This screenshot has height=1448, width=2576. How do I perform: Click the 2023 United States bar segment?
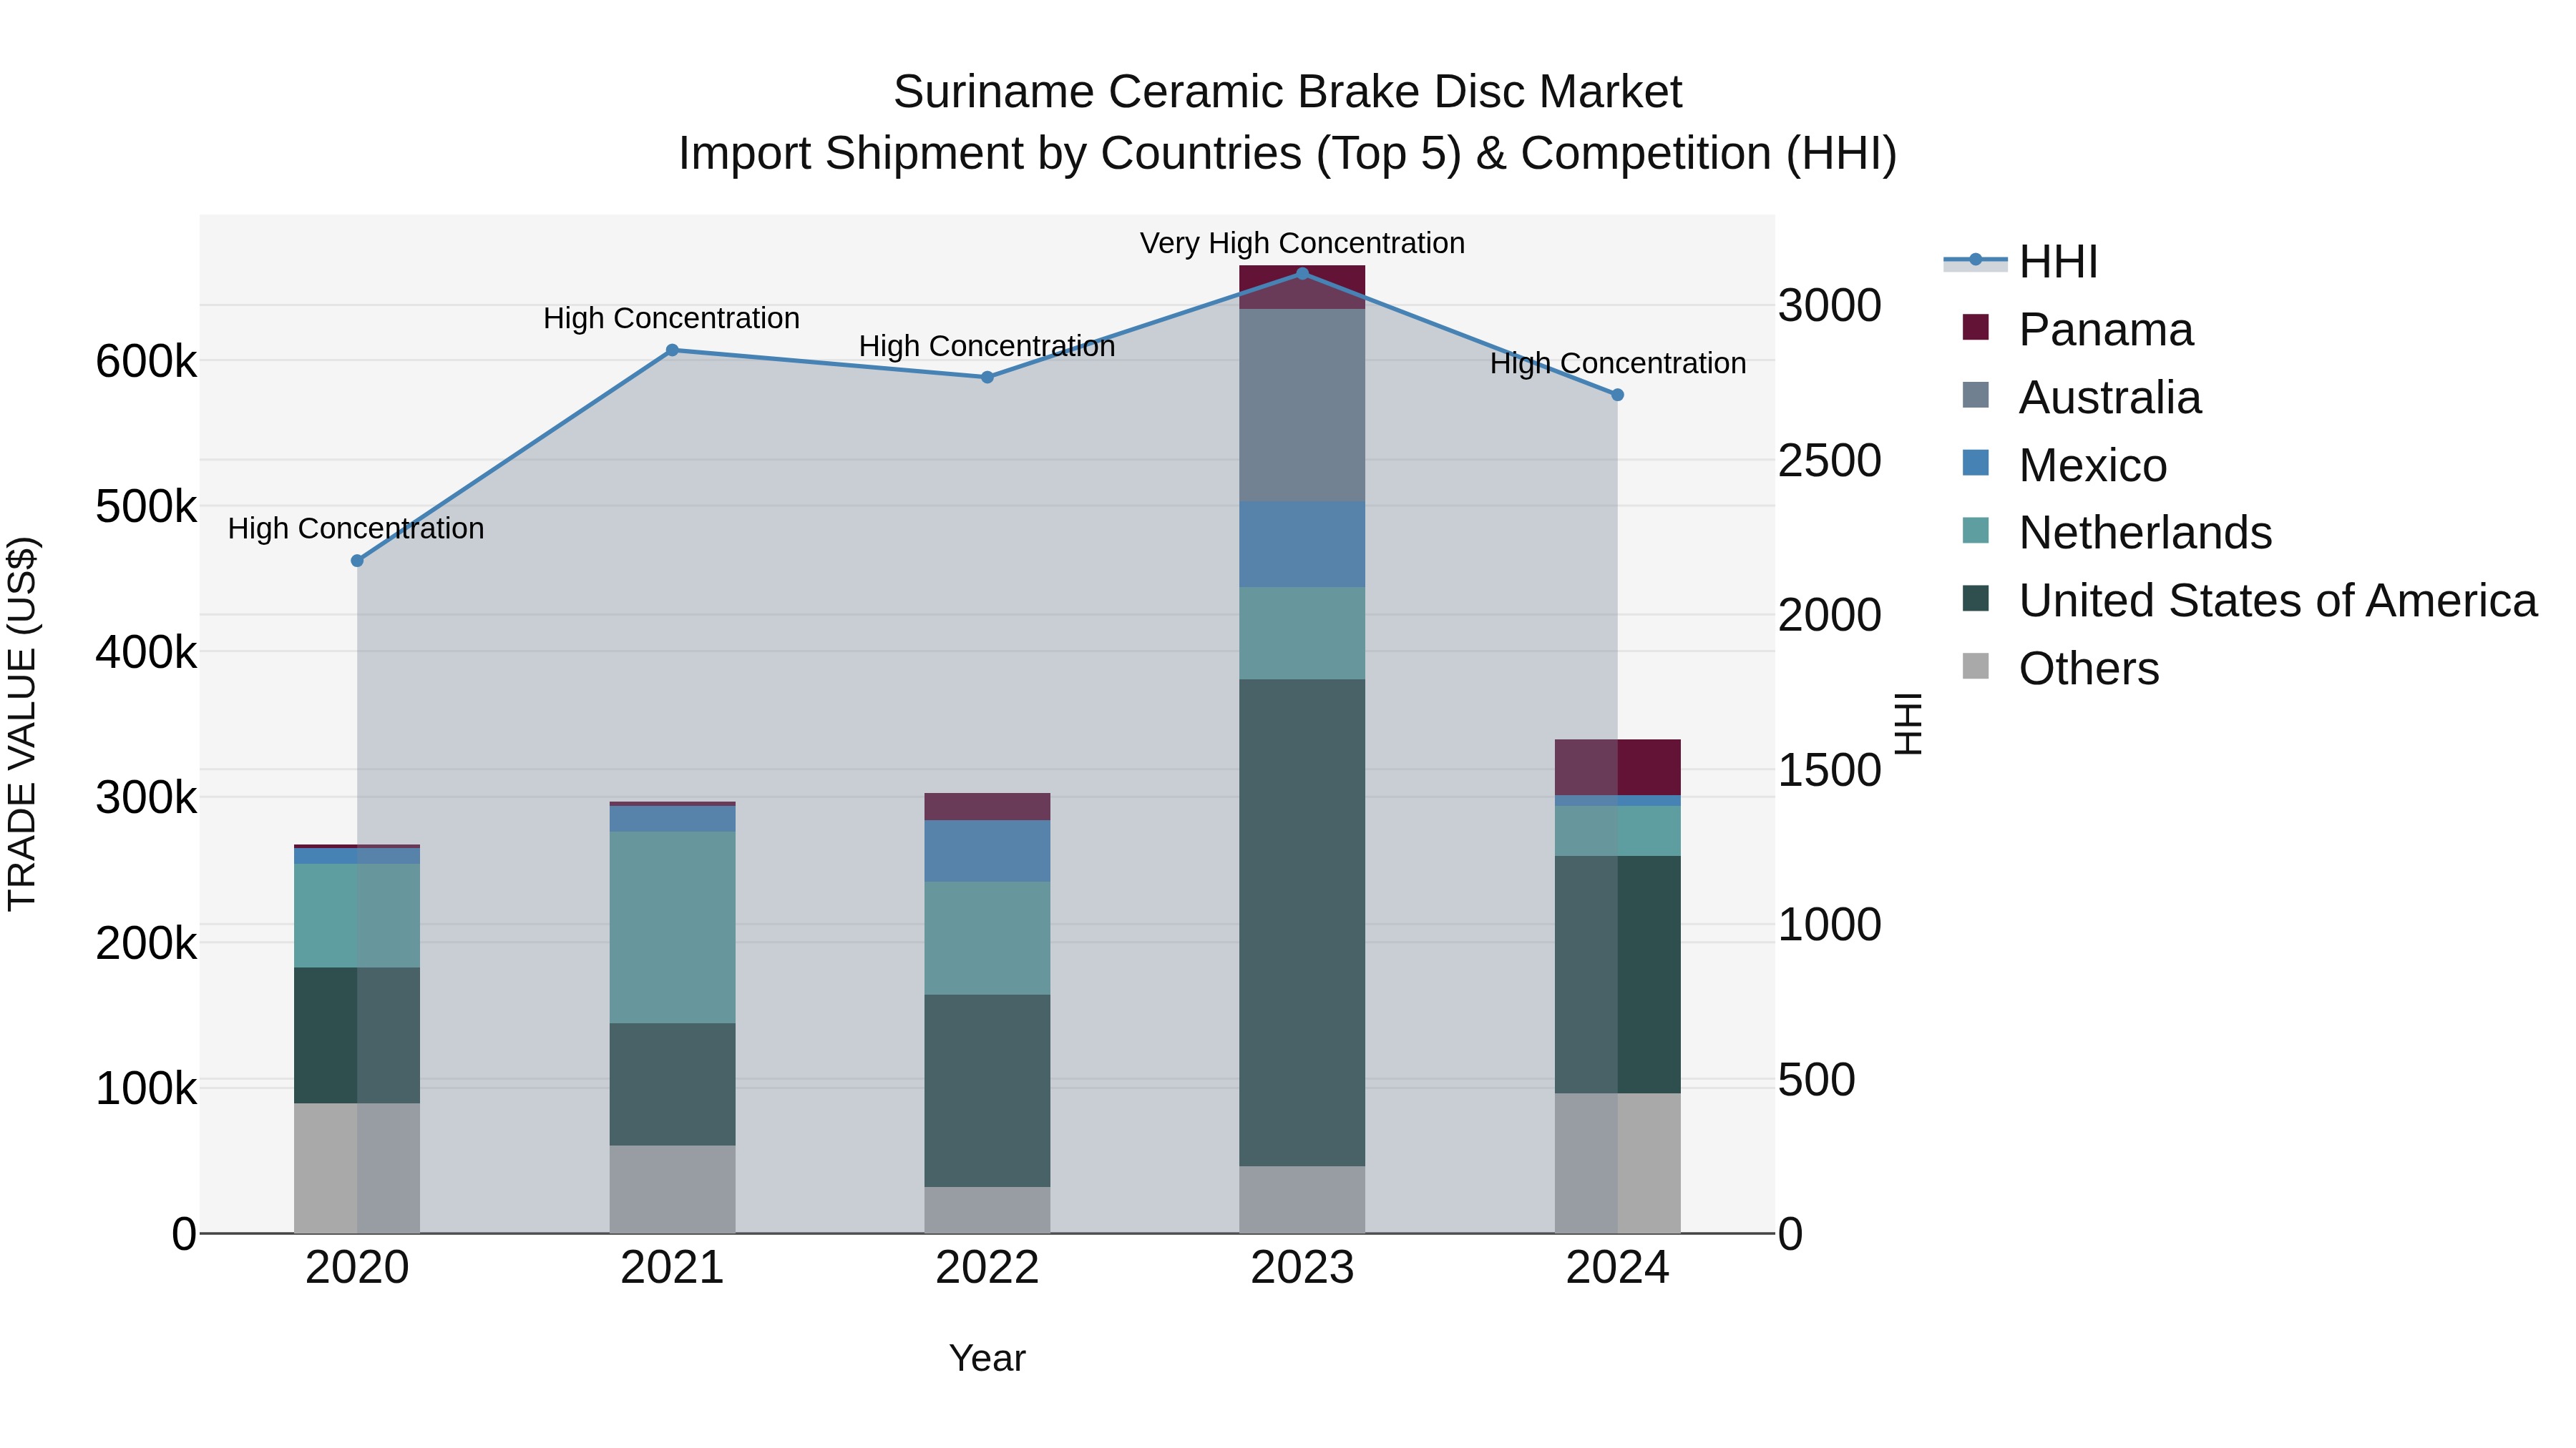1302,922
